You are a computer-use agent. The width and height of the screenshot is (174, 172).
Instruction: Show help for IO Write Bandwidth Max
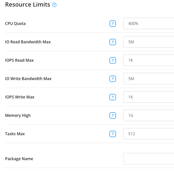113,79
